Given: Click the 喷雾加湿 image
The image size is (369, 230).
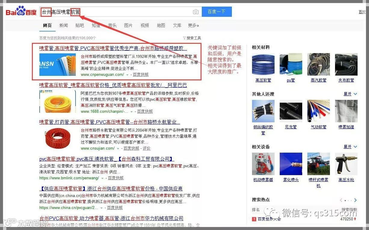Looking at the screenshot, I should 346,111.
